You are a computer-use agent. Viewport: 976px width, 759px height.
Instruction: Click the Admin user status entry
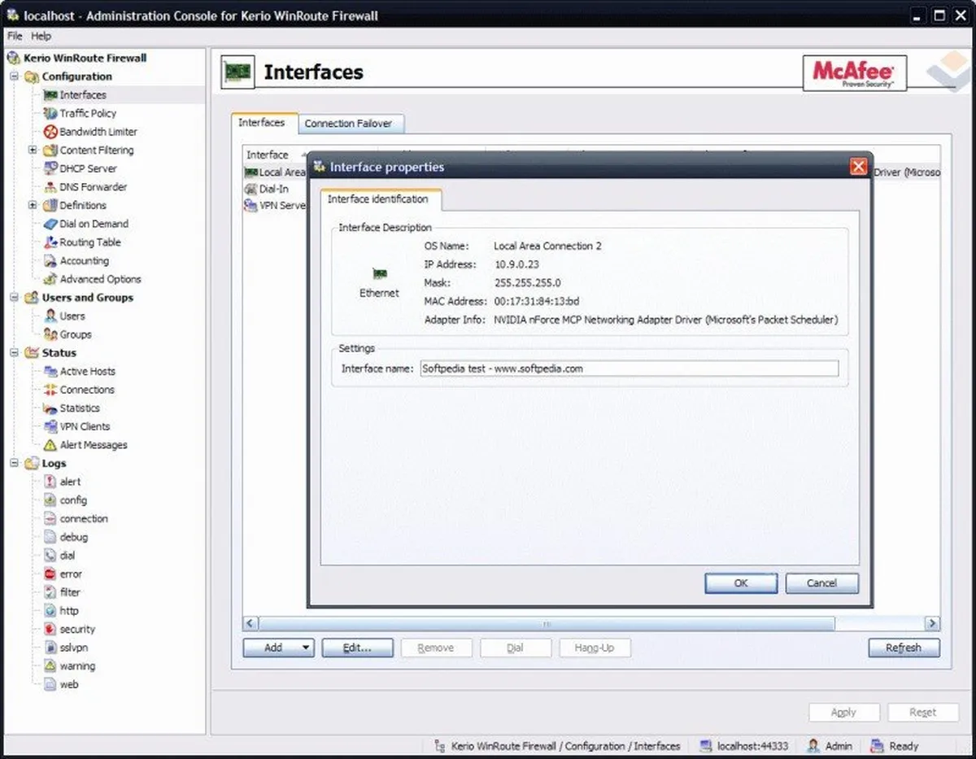[830, 746]
